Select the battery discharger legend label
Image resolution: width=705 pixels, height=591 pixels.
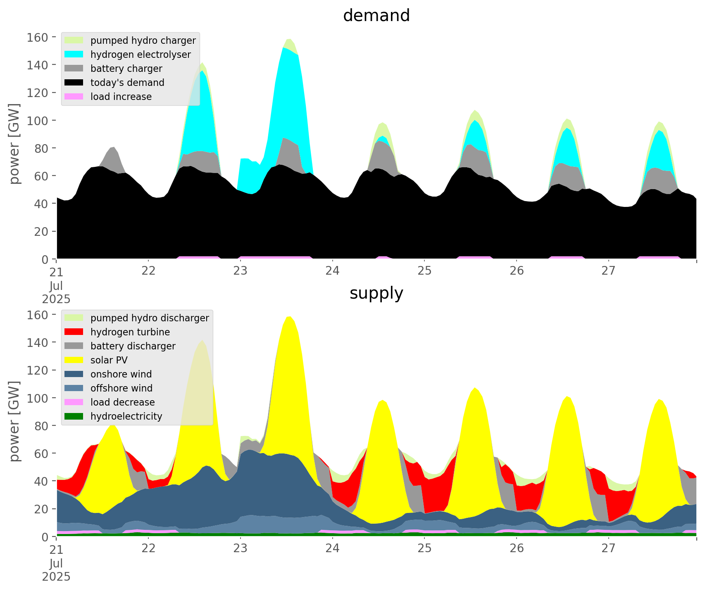click(x=133, y=346)
